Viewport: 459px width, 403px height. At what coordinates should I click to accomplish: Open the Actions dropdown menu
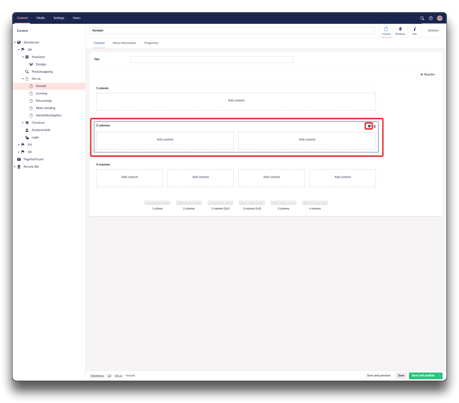pyautogui.click(x=434, y=31)
